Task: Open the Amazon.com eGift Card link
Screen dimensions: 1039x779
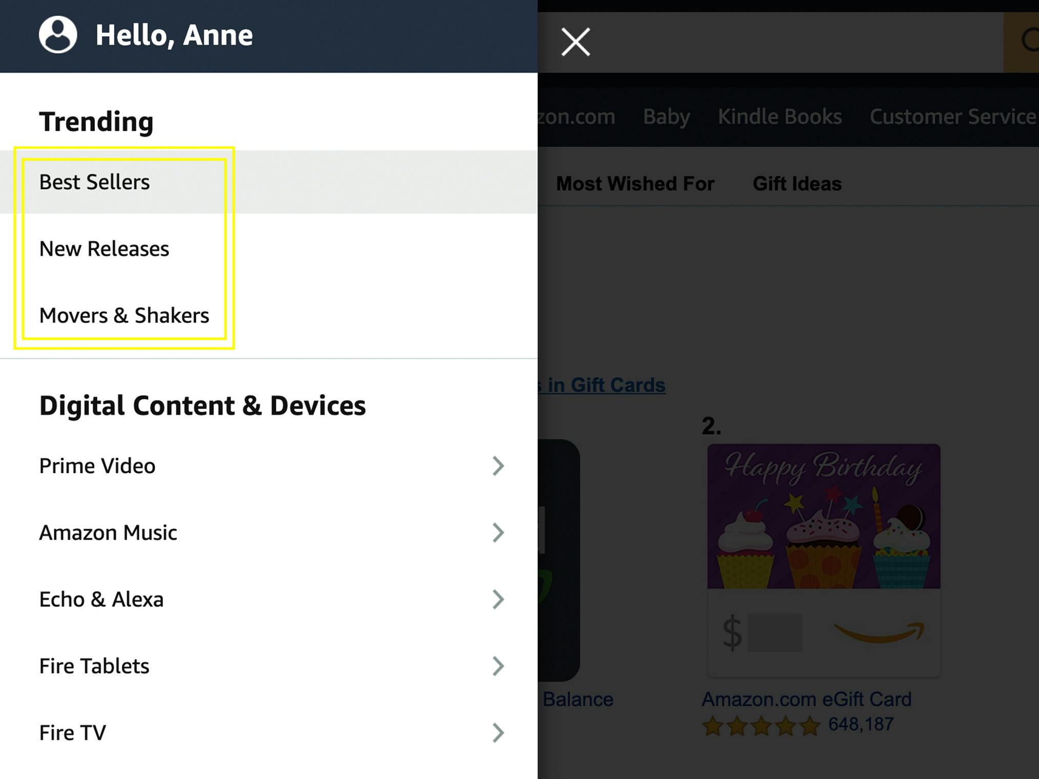Action: point(806,699)
